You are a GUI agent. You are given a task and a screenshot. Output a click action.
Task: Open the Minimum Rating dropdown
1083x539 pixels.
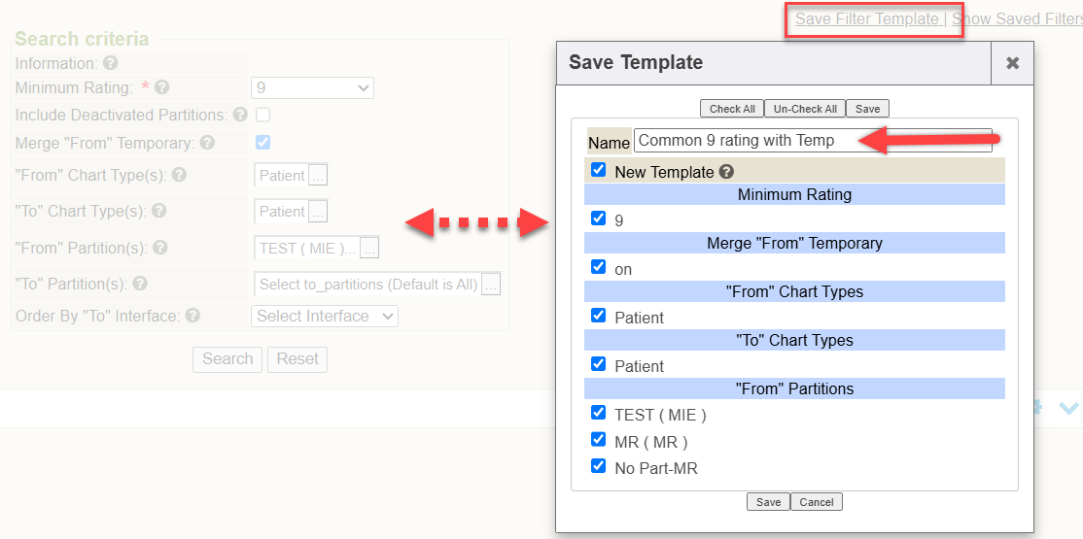(312, 88)
